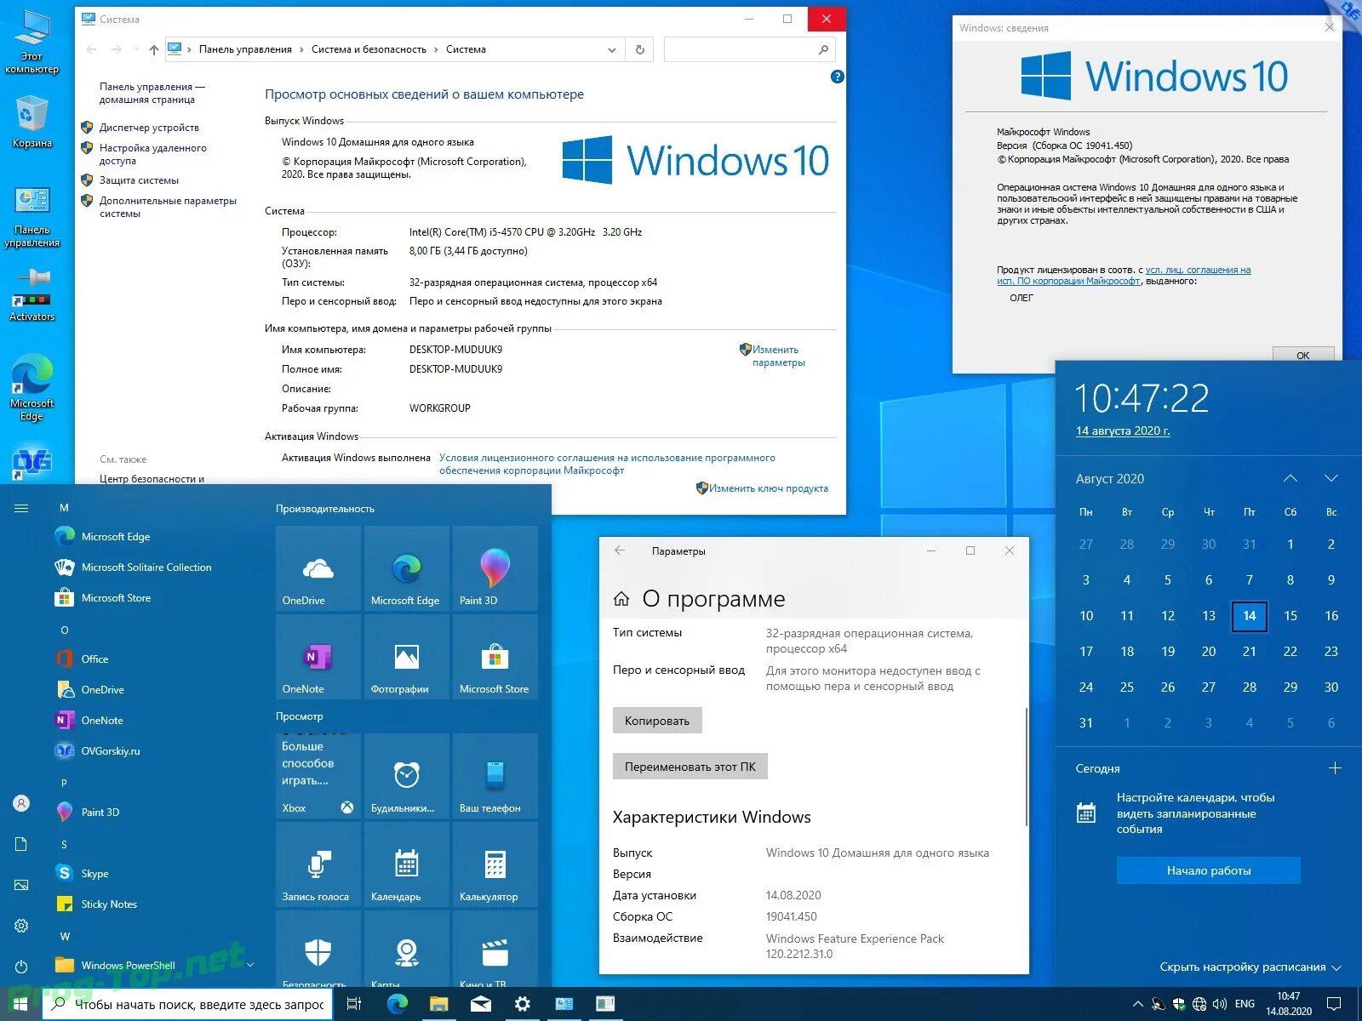Click the 'Копировать' button
This screenshot has height=1021, width=1362.
pos(657,721)
